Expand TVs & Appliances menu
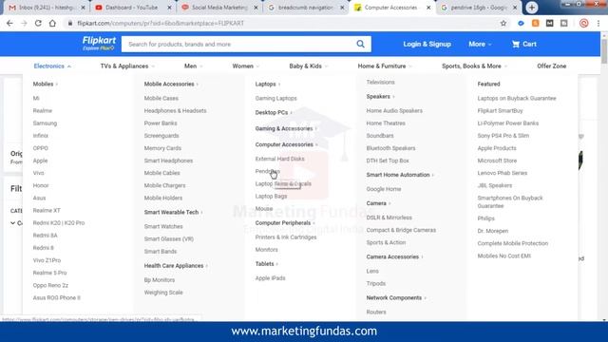The height and width of the screenshot is (342, 608). [x=127, y=66]
